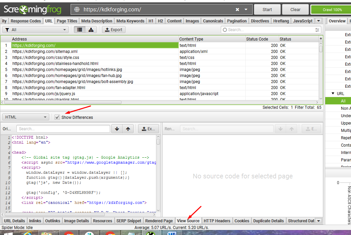Go to next match down arrow in original source
This screenshot has height=235, width=351.
[x=117, y=129]
